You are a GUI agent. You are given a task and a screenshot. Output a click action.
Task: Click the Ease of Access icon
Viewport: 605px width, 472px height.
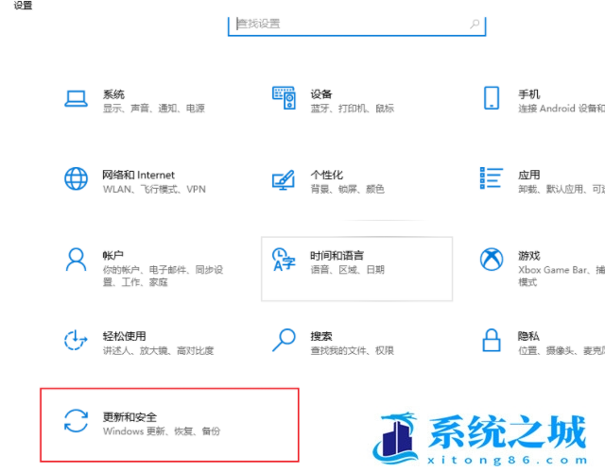(x=76, y=340)
